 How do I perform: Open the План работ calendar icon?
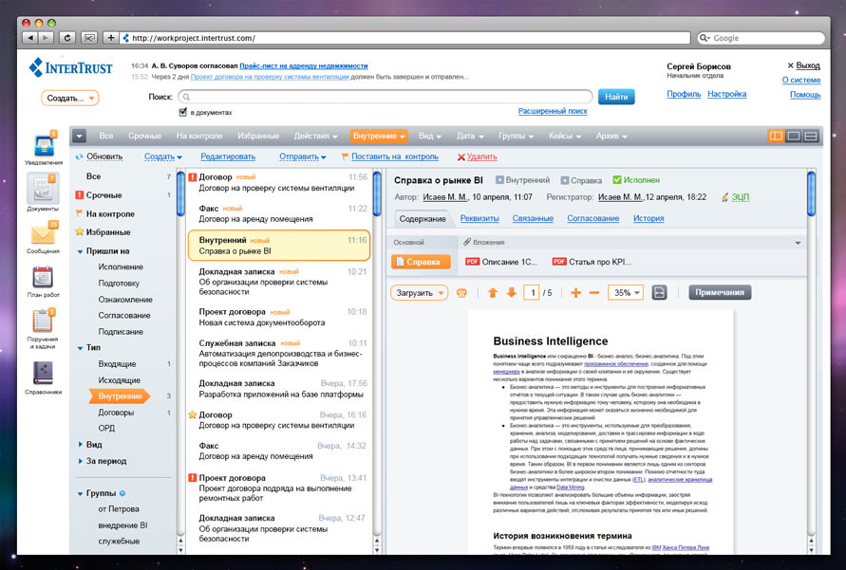coord(43,279)
